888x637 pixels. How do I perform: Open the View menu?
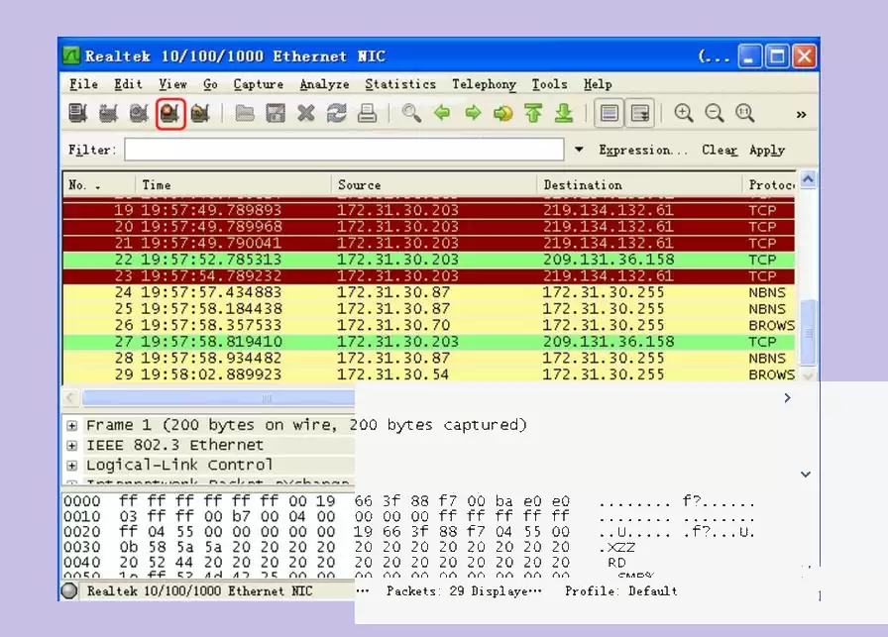[x=172, y=84]
